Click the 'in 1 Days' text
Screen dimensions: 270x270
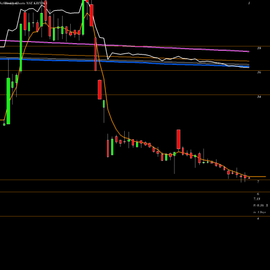[259, 212]
